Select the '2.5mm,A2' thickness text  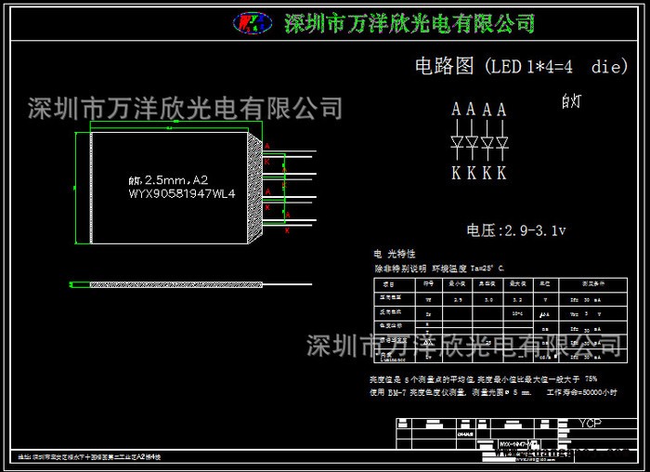(176, 180)
